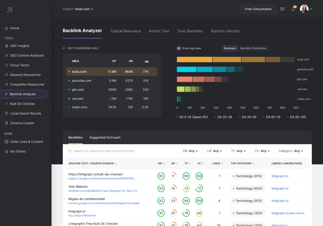Toggle the DA 40-59 legend series

tap(247, 117)
